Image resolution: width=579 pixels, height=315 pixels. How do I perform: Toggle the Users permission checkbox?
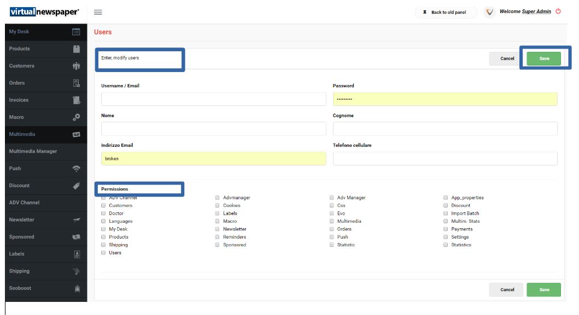click(x=103, y=253)
